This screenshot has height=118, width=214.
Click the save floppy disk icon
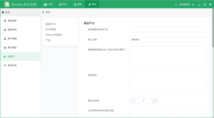43,12
